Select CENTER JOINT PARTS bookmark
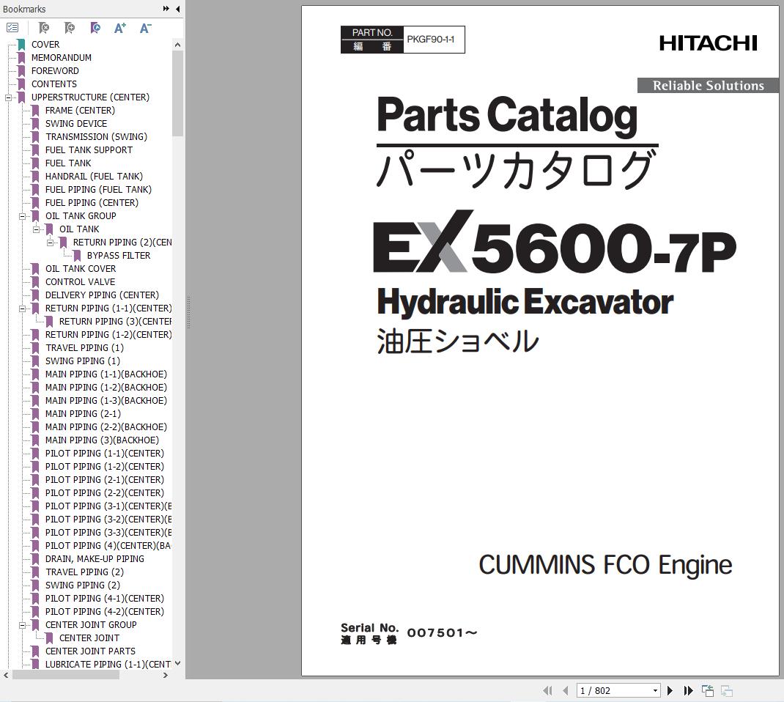Image resolution: width=784 pixels, height=702 pixels. point(90,651)
